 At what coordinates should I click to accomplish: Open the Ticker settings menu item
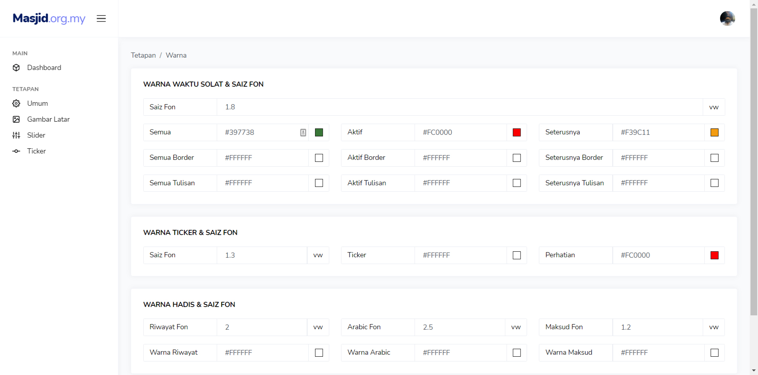[x=36, y=151]
